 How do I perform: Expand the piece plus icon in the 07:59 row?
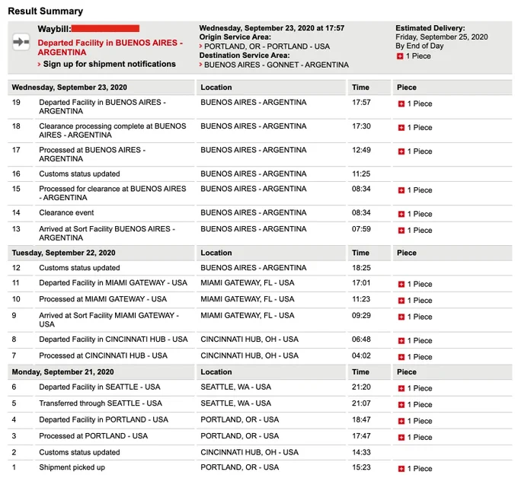(401, 231)
